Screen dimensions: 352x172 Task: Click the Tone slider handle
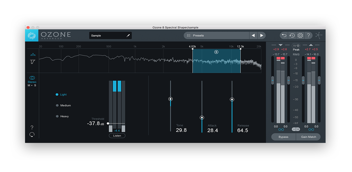point(170,99)
